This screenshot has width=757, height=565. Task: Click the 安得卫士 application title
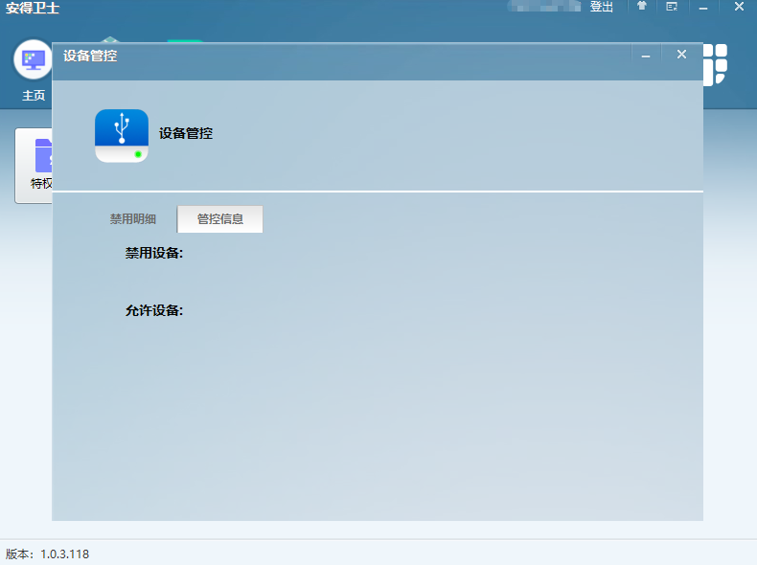33,8
